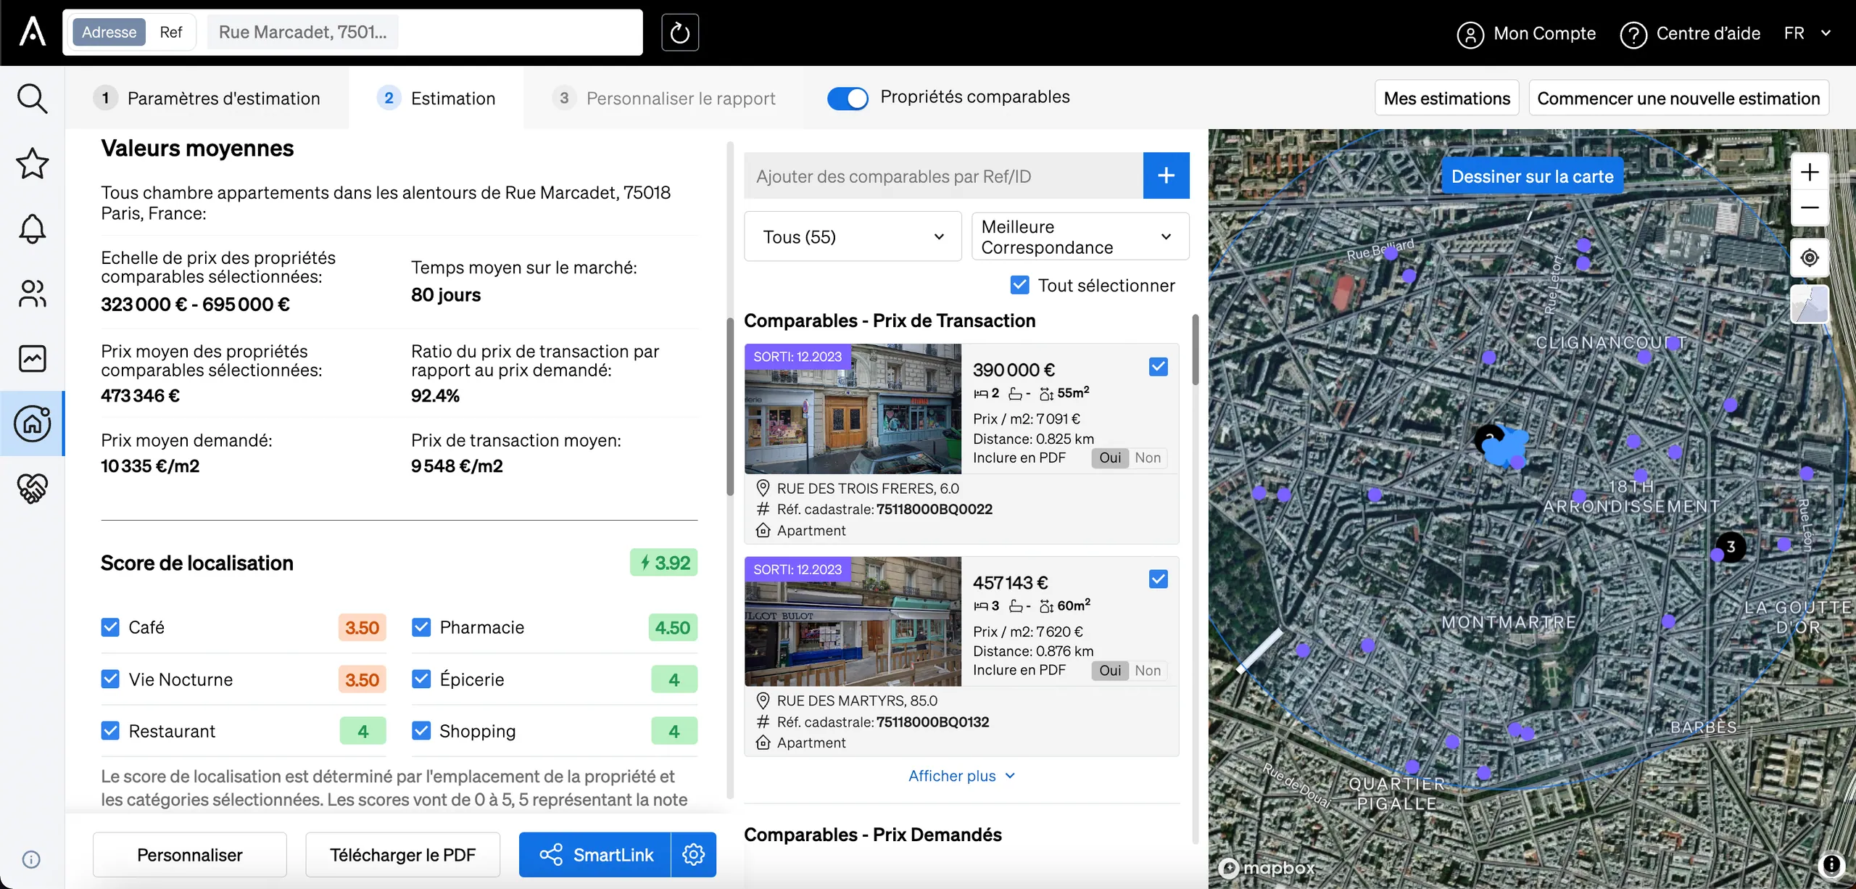Screen dimensions: 1856x889
Task: Switch the map style with the layer thumbnail
Action: pos(1810,304)
